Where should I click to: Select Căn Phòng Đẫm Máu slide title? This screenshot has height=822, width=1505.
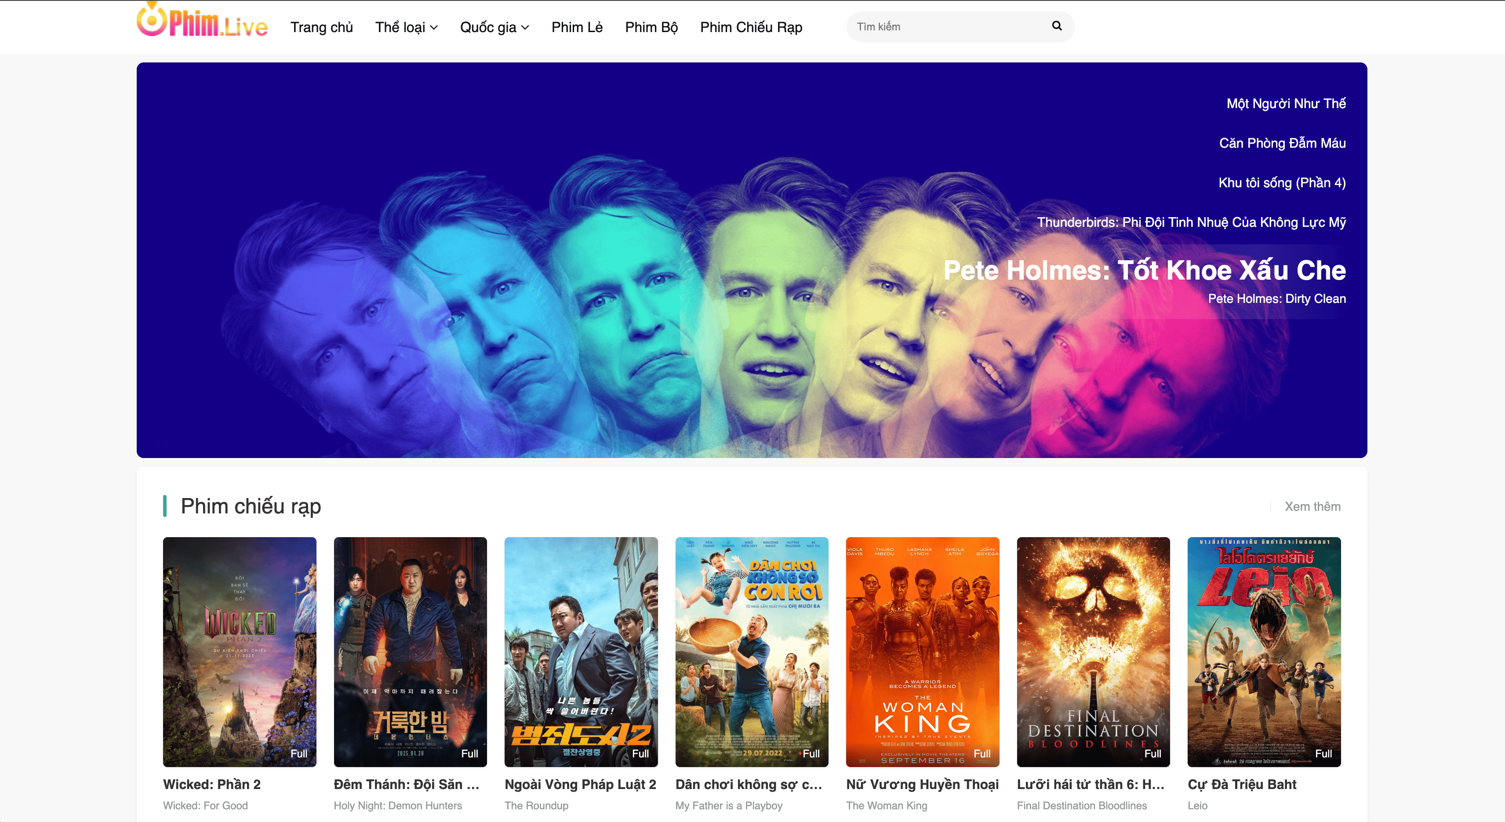point(1282,144)
